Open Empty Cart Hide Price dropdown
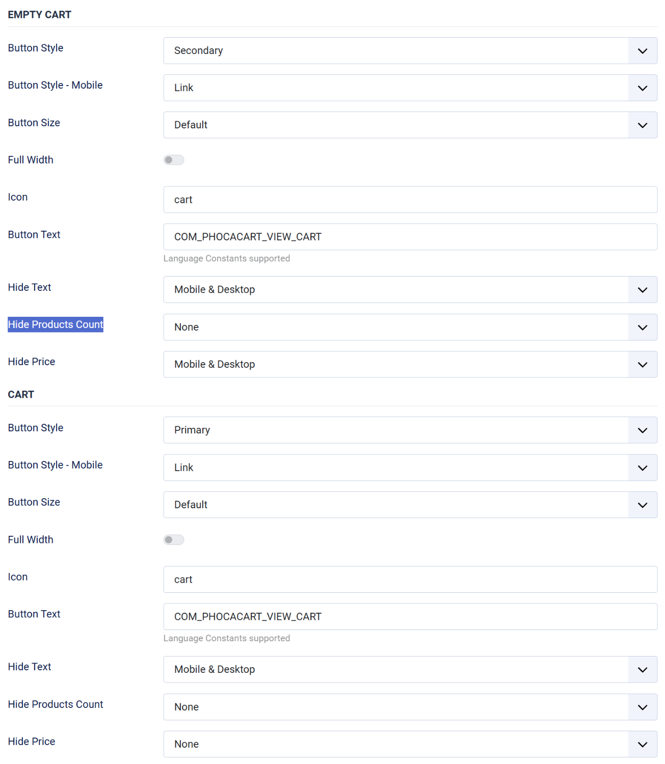Screen dimensions: 665x764 point(410,364)
